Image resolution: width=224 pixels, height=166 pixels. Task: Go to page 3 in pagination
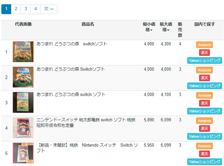click(x=26, y=9)
